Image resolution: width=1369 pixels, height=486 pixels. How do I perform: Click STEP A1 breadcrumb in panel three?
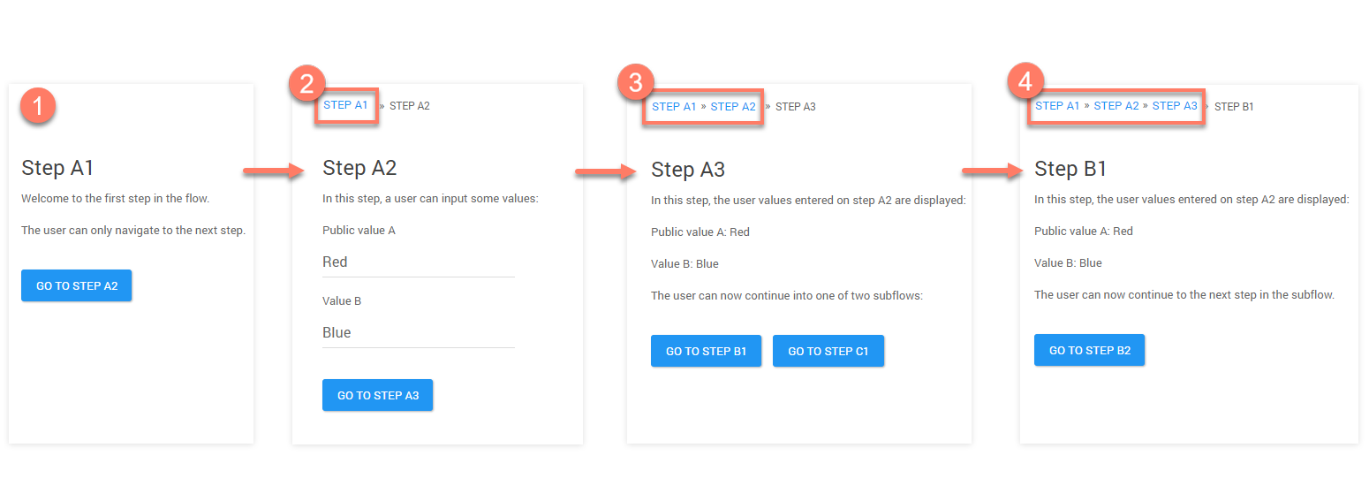click(x=674, y=107)
